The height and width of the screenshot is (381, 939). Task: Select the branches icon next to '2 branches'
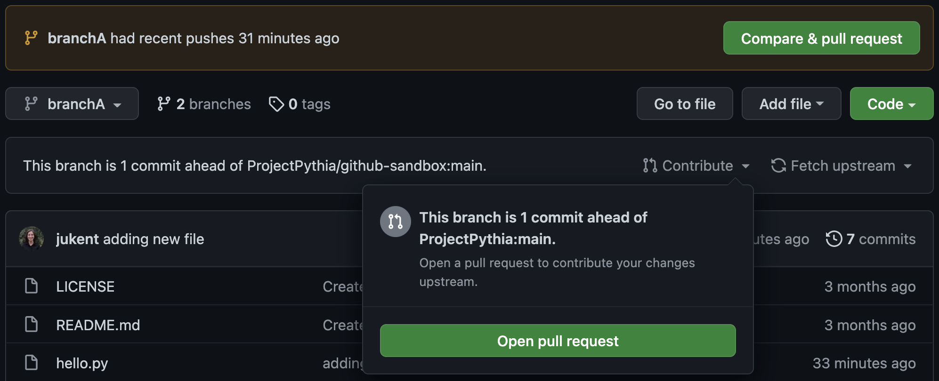click(164, 103)
